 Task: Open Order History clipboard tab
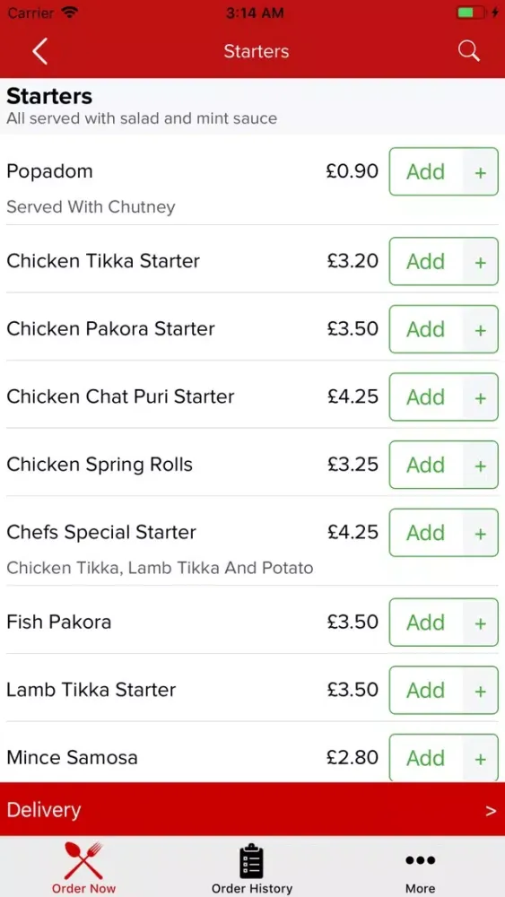(x=252, y=868)
